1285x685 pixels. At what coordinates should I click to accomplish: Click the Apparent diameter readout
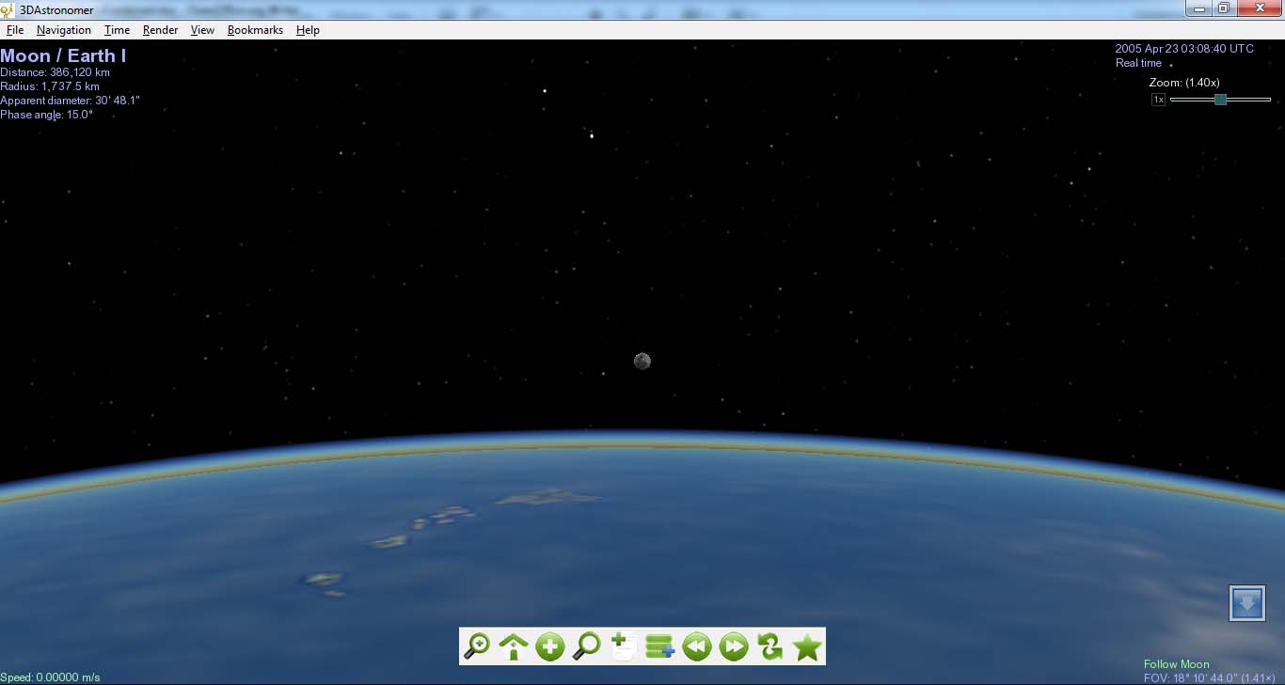pyautogui.click(x=71, y=101)
